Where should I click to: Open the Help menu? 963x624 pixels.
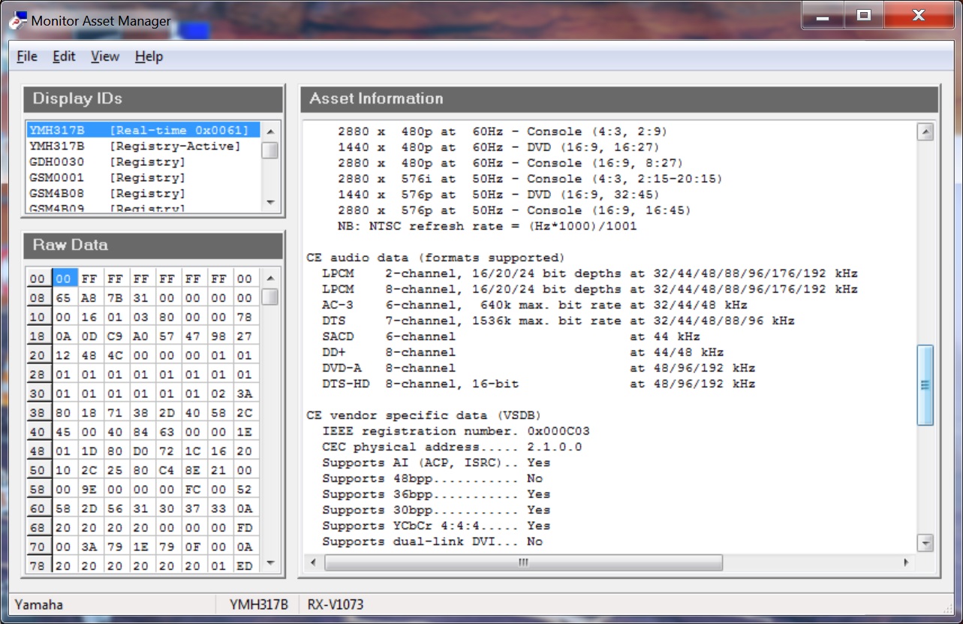coord(149,56)
